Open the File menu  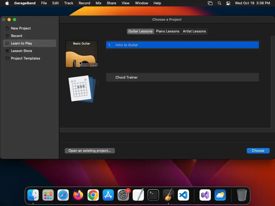pos(44,3)
